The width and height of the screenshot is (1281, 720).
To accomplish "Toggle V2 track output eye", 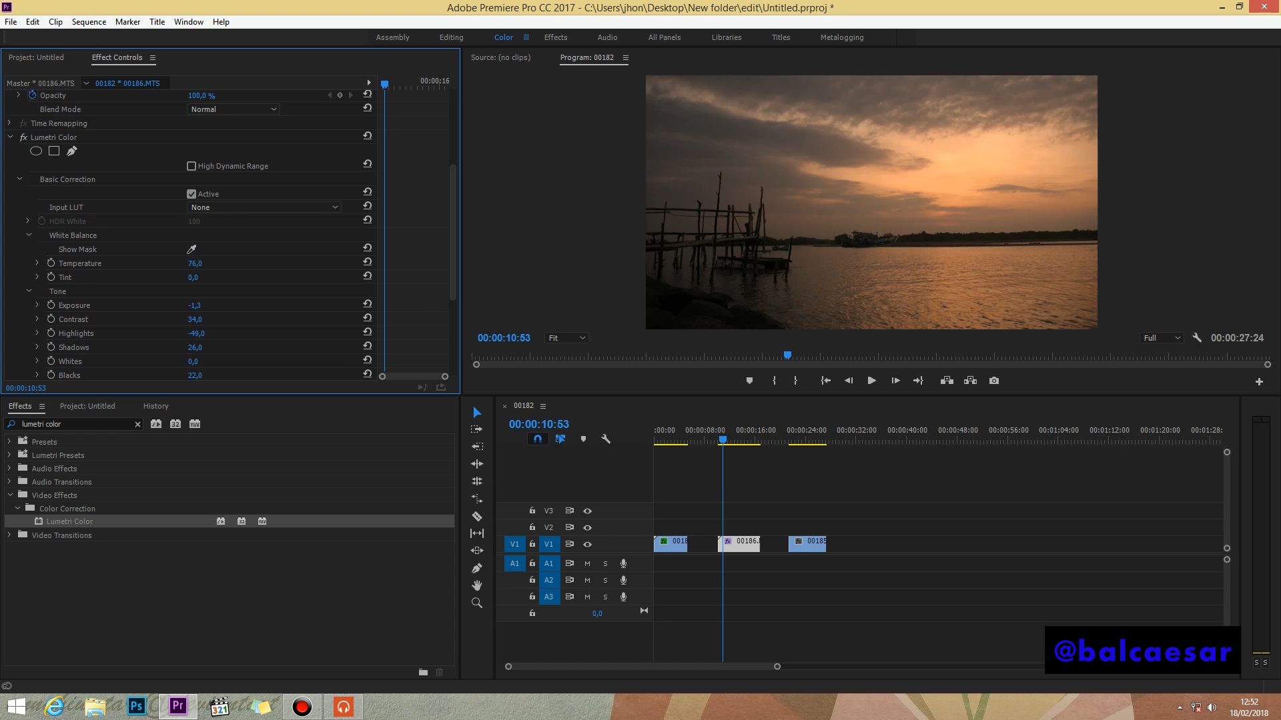I will (588, 528).
